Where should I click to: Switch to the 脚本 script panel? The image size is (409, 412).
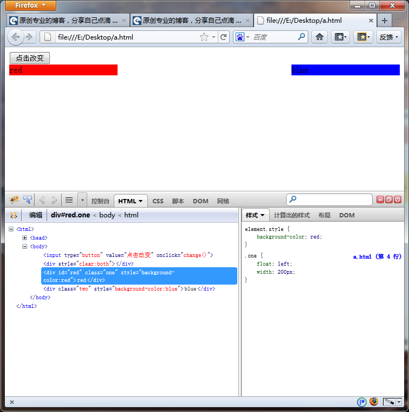[178, 201]
